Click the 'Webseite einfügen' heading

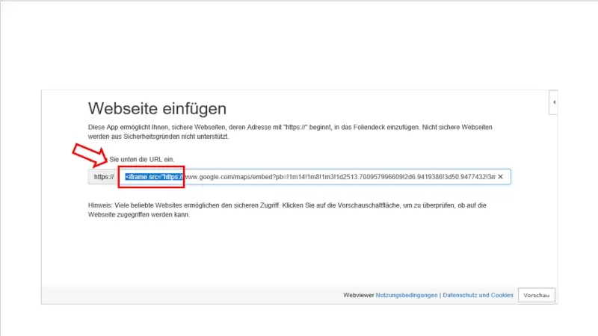point(157,109)
